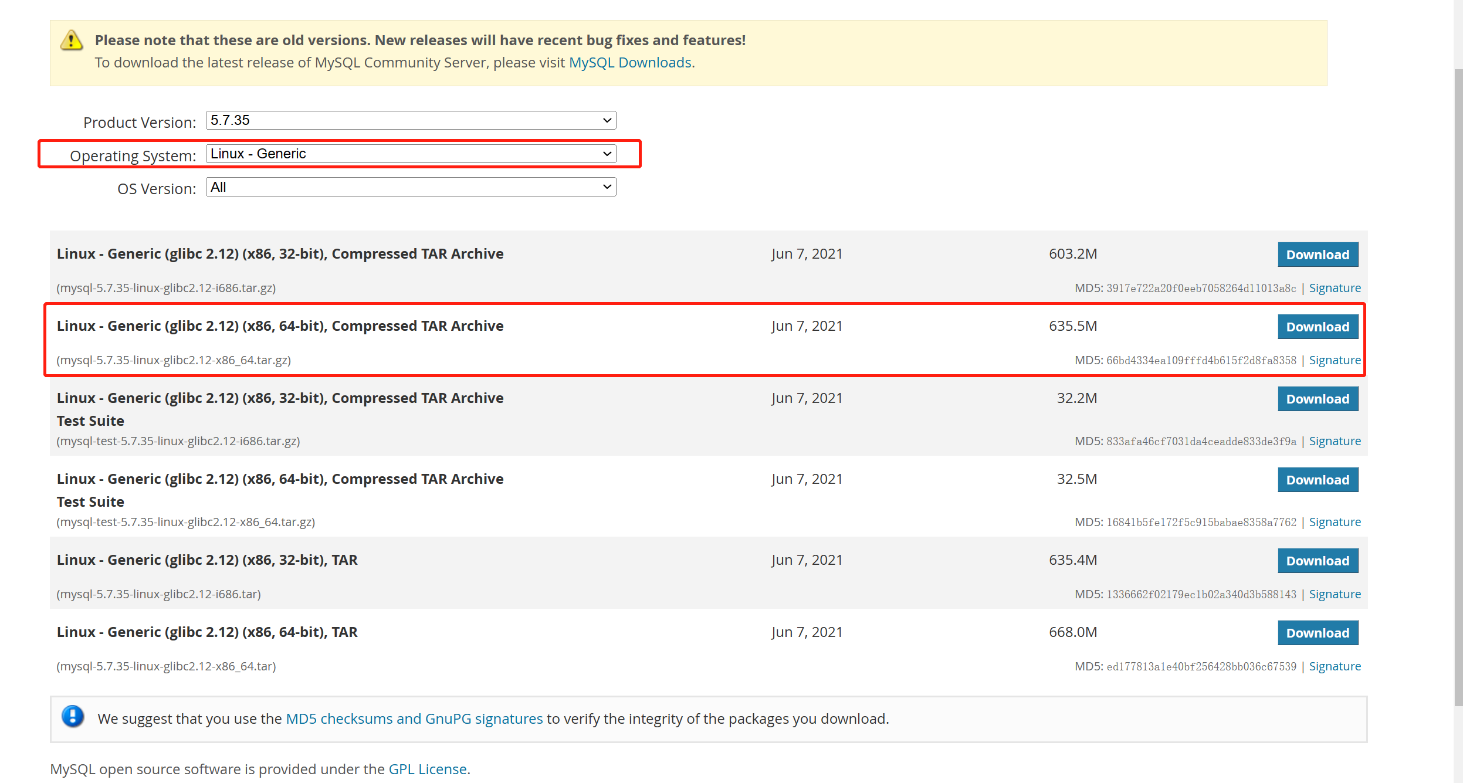
Task: Click file name (mysql-5.7.35-linux-glibc2.12-i686.tar.gz)
Action: click(166, 288)
